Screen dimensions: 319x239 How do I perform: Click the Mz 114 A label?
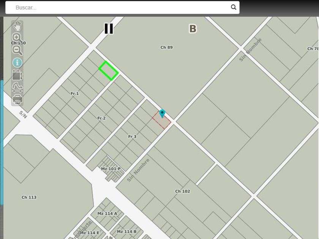(107, 214)
